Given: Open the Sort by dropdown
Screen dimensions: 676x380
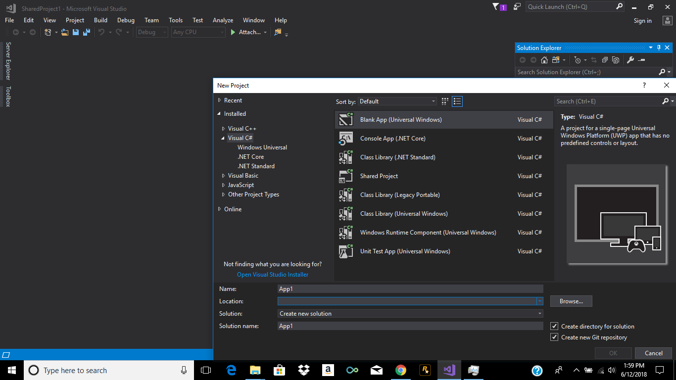Looking at the screenshot, I should pos(397,101).
